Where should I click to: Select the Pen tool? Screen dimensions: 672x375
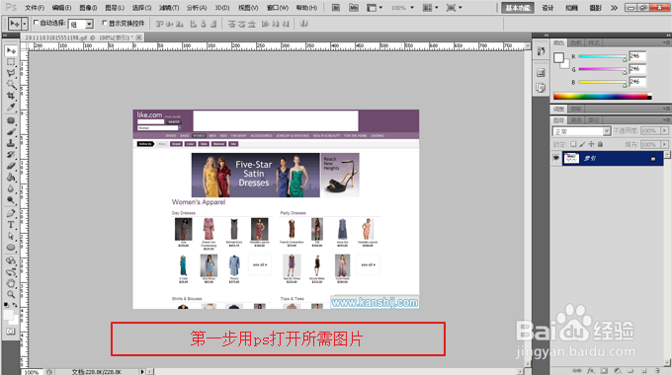pos(11,213)
